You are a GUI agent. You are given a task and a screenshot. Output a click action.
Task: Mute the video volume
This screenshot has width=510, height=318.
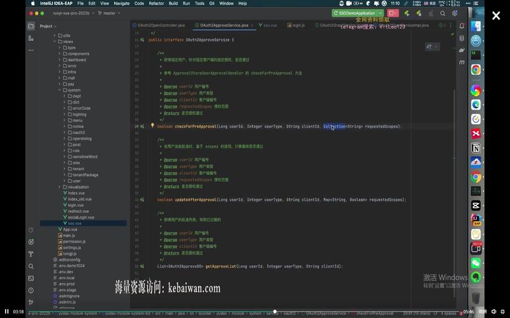tap(493, 312)
